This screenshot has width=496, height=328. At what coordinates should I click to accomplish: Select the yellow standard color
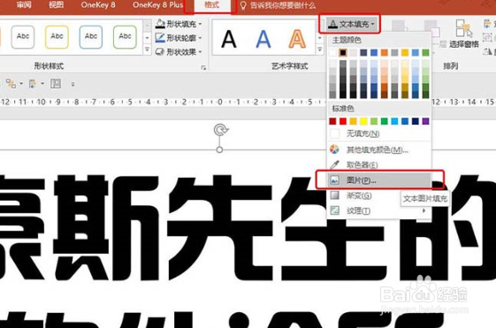coord(363,121)
